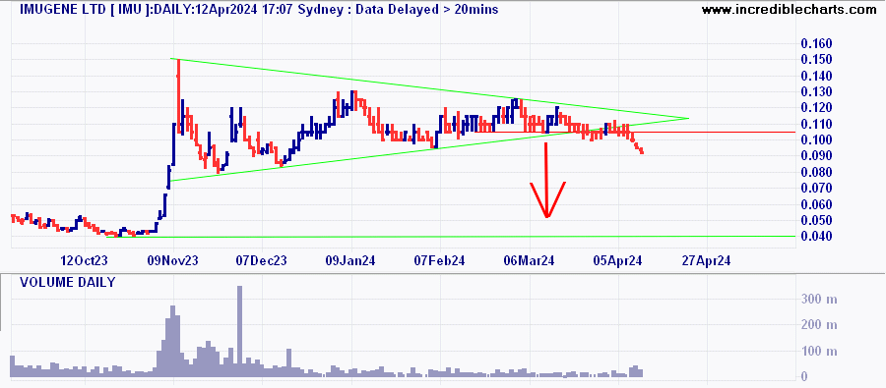Image resolution: width=886 pixels, height=388 pixels.
Task: Click the triangle apex of green trendlines
Action: 688,119
